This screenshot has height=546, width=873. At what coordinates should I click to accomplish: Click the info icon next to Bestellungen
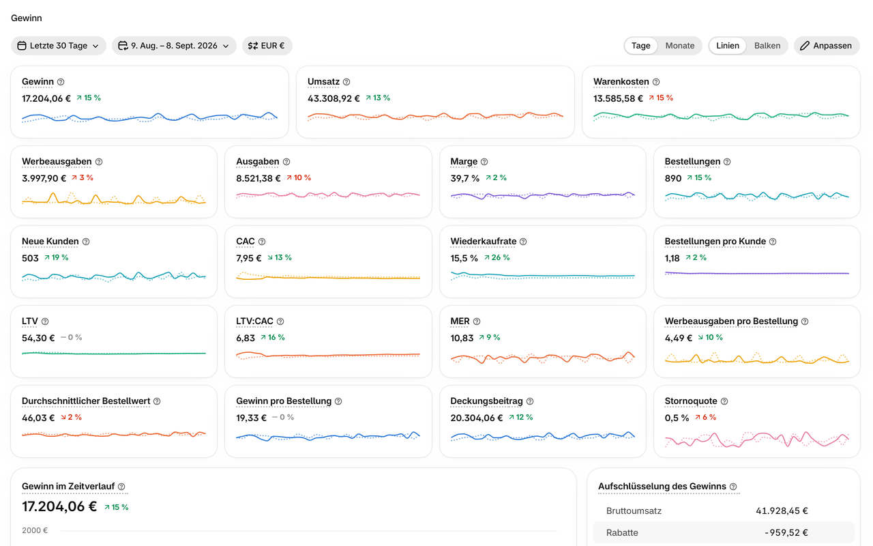[x=727, y=162]
